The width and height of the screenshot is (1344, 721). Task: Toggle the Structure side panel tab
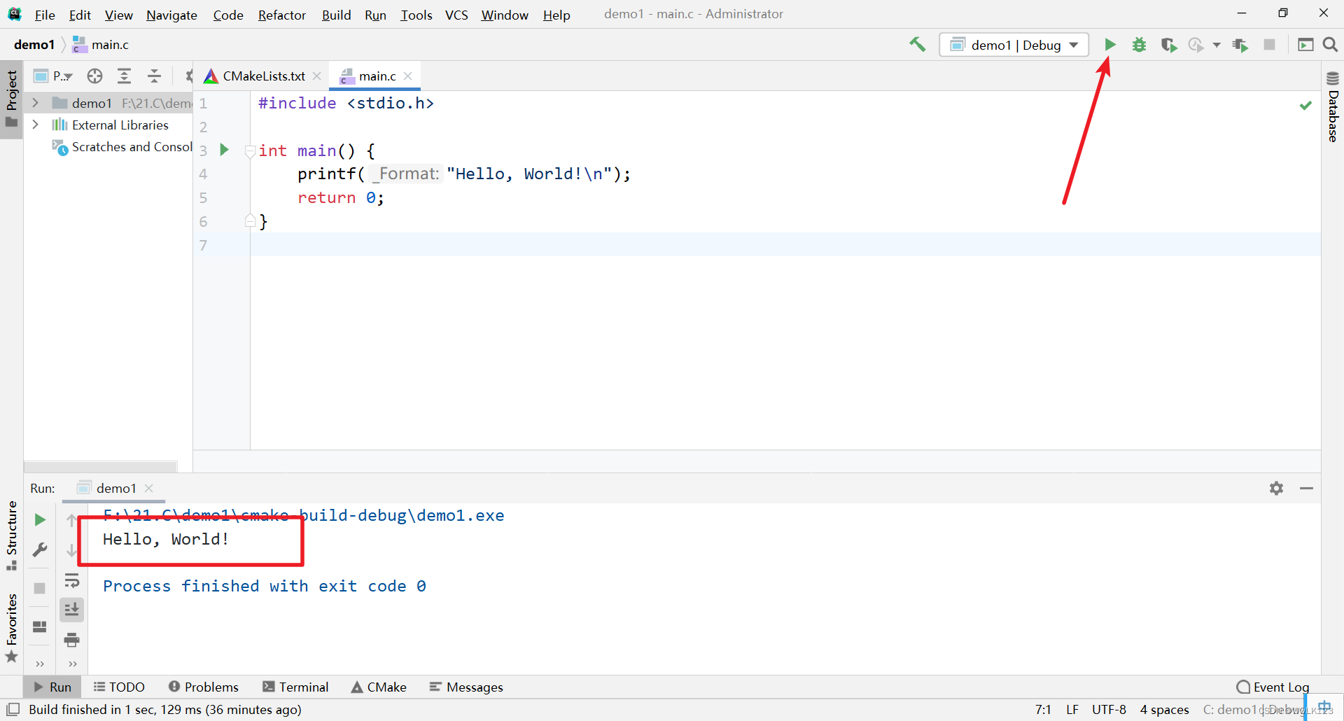tap(11, 535)
